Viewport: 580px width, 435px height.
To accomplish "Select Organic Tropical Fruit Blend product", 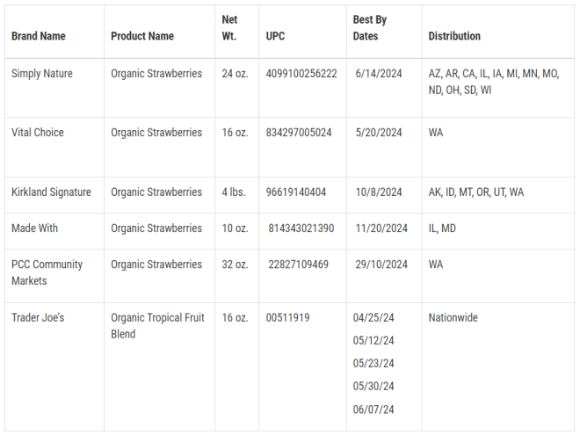I will point(157,326).
